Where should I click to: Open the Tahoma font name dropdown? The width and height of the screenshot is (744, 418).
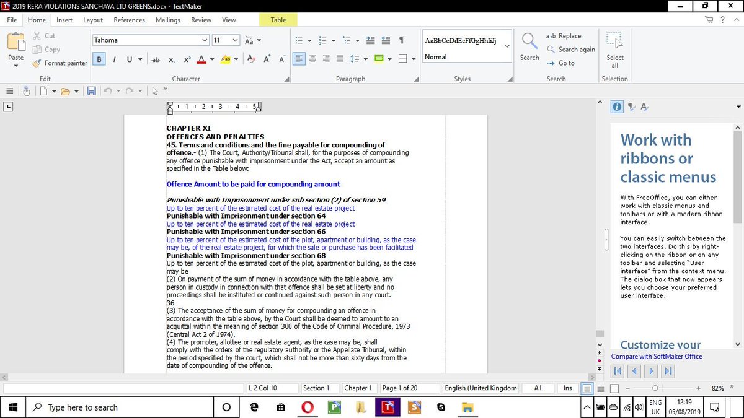pyautogui.click(x=205, y=40)
